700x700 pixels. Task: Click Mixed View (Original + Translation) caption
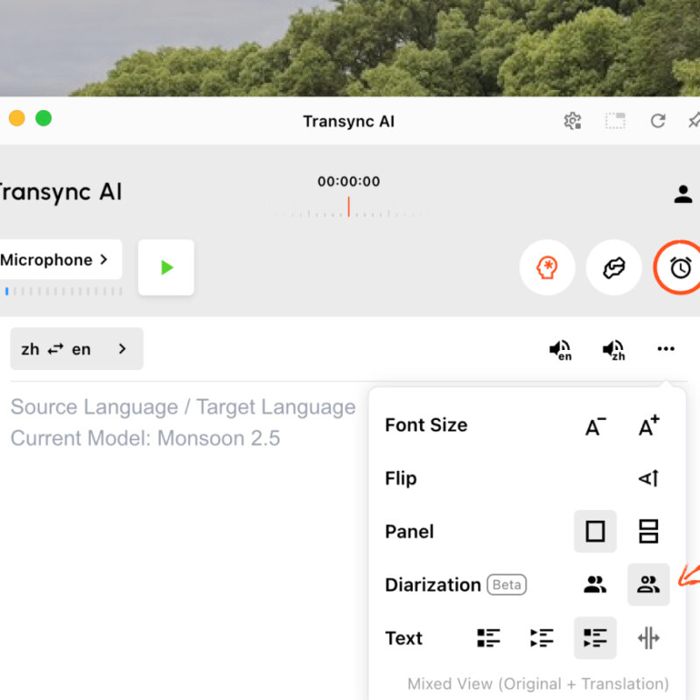[538, 683]
